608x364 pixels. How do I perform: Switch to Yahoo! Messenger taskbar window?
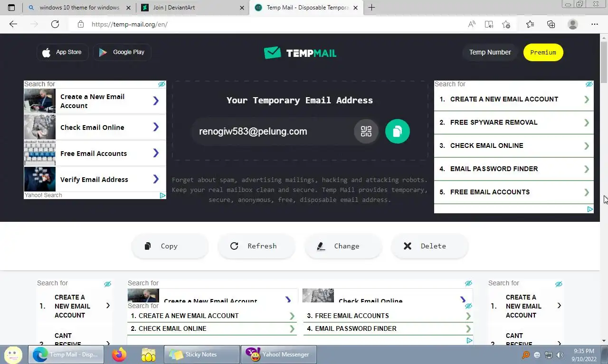pyautogui.click(x=278, y=355)
